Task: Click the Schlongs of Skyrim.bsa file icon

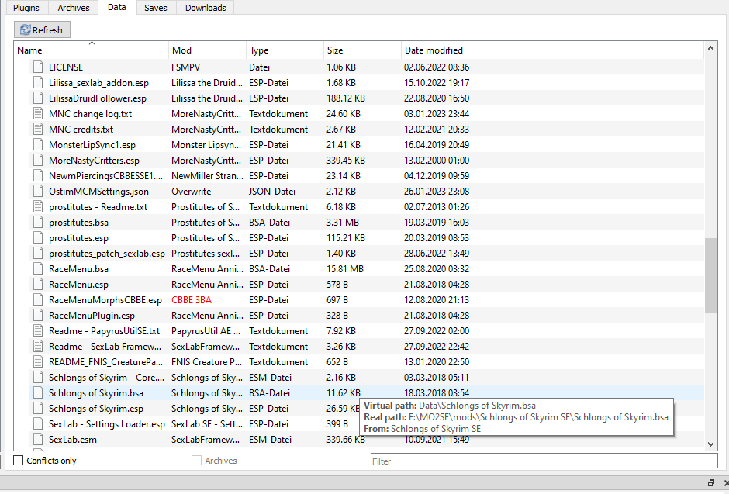Action: 38,392
